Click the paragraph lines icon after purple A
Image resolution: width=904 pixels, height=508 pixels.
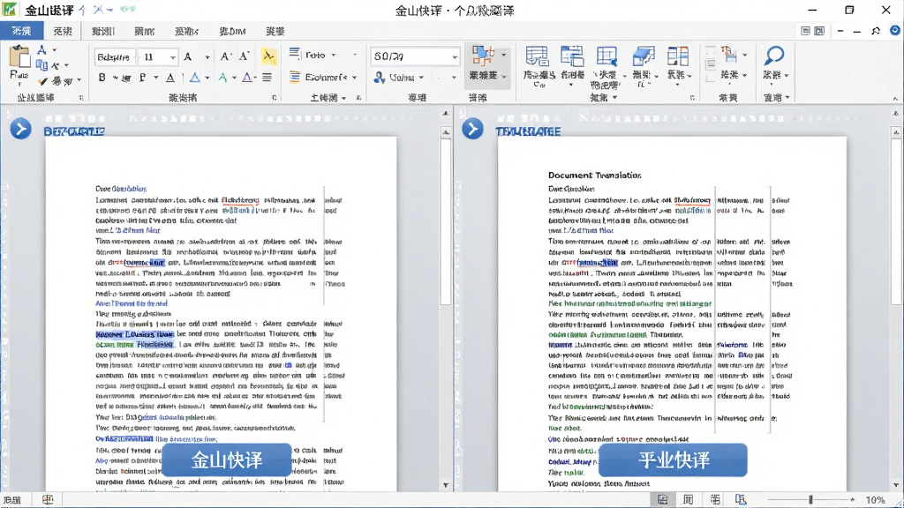click(267, 78)
